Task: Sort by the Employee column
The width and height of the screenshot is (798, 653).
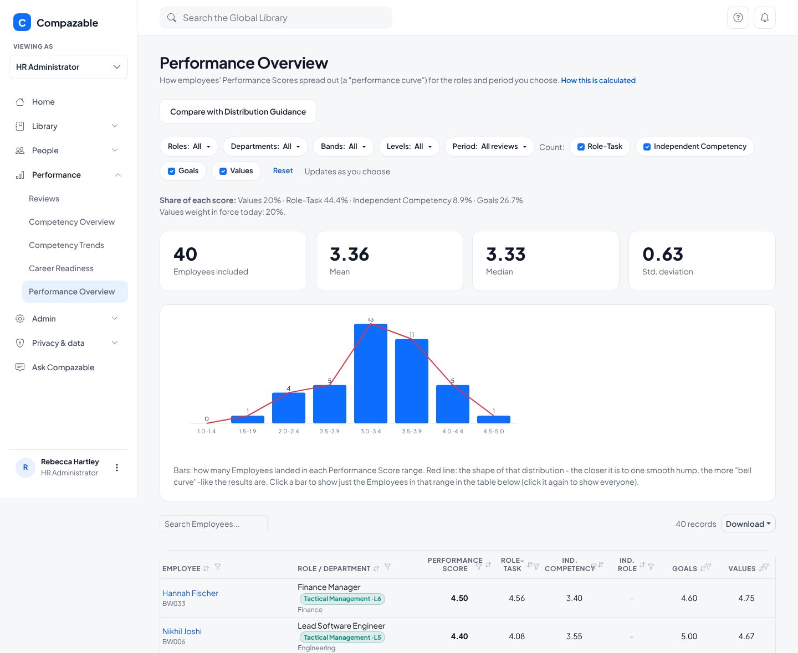Action: click(206, 568)
